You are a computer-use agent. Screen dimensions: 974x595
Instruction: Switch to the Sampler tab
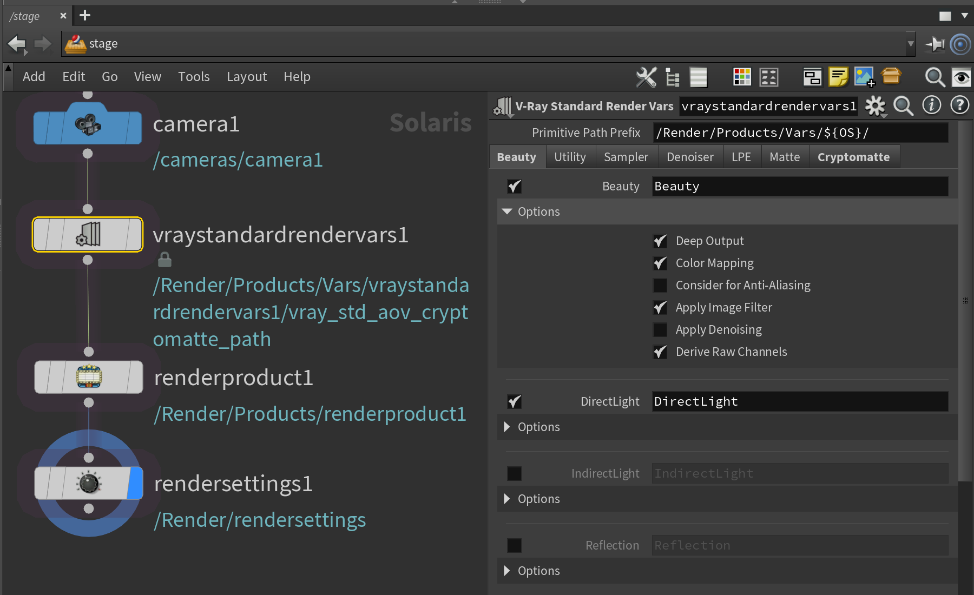pyautogui.click(x=626, y=157)
